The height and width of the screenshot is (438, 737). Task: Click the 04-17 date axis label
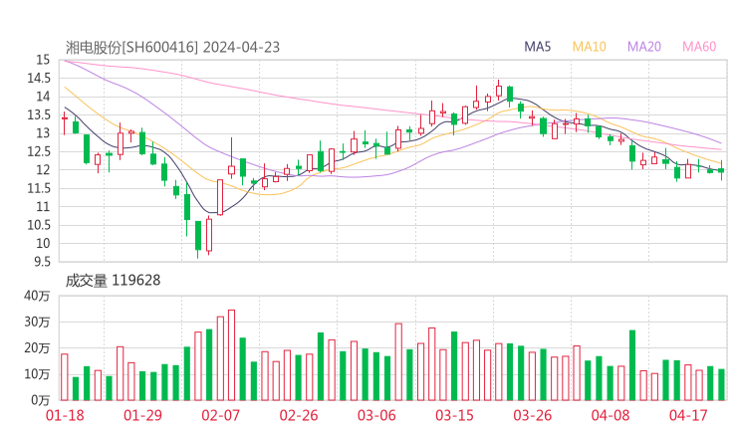tap(688, 415)
